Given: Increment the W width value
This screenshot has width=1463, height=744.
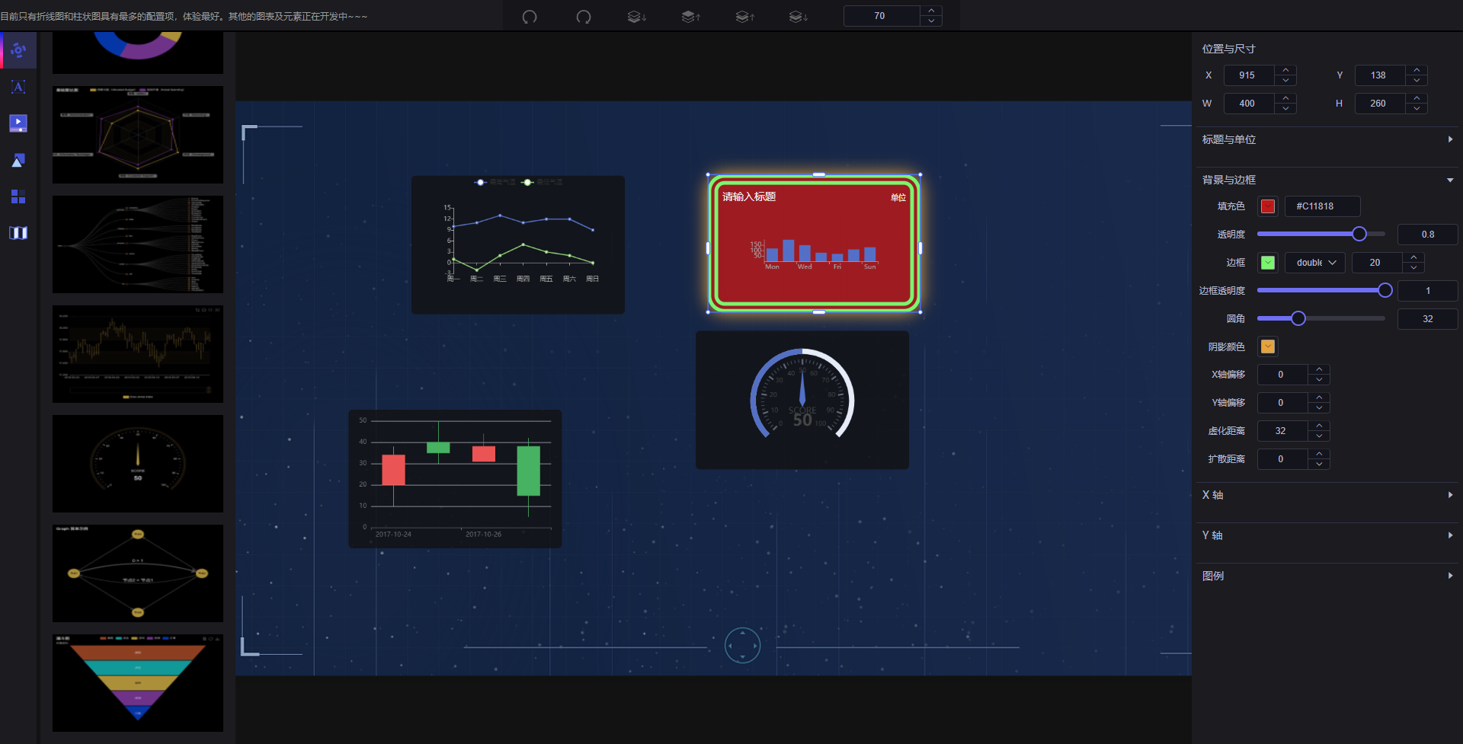Looking at the screenshot, I should click(x=1285, y=98).
